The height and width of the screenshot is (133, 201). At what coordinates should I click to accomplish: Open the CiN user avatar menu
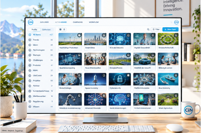(x=176, y=22)
